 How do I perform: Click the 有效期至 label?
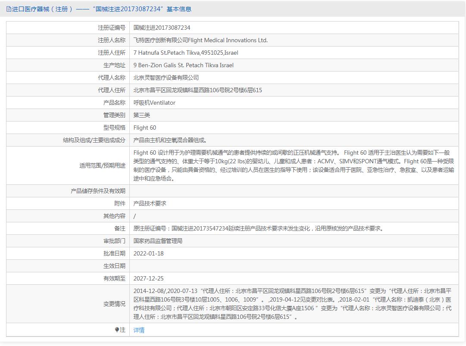tap(114, 278)
